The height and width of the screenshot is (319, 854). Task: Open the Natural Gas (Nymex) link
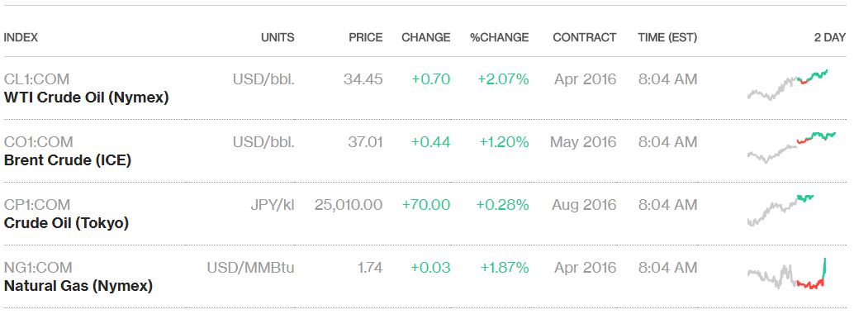[78, 286]
